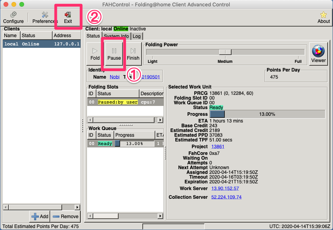The image size is (333, 230).
Task: Click the Folding Slots Status column header
Action: click(x=118, y=94)
